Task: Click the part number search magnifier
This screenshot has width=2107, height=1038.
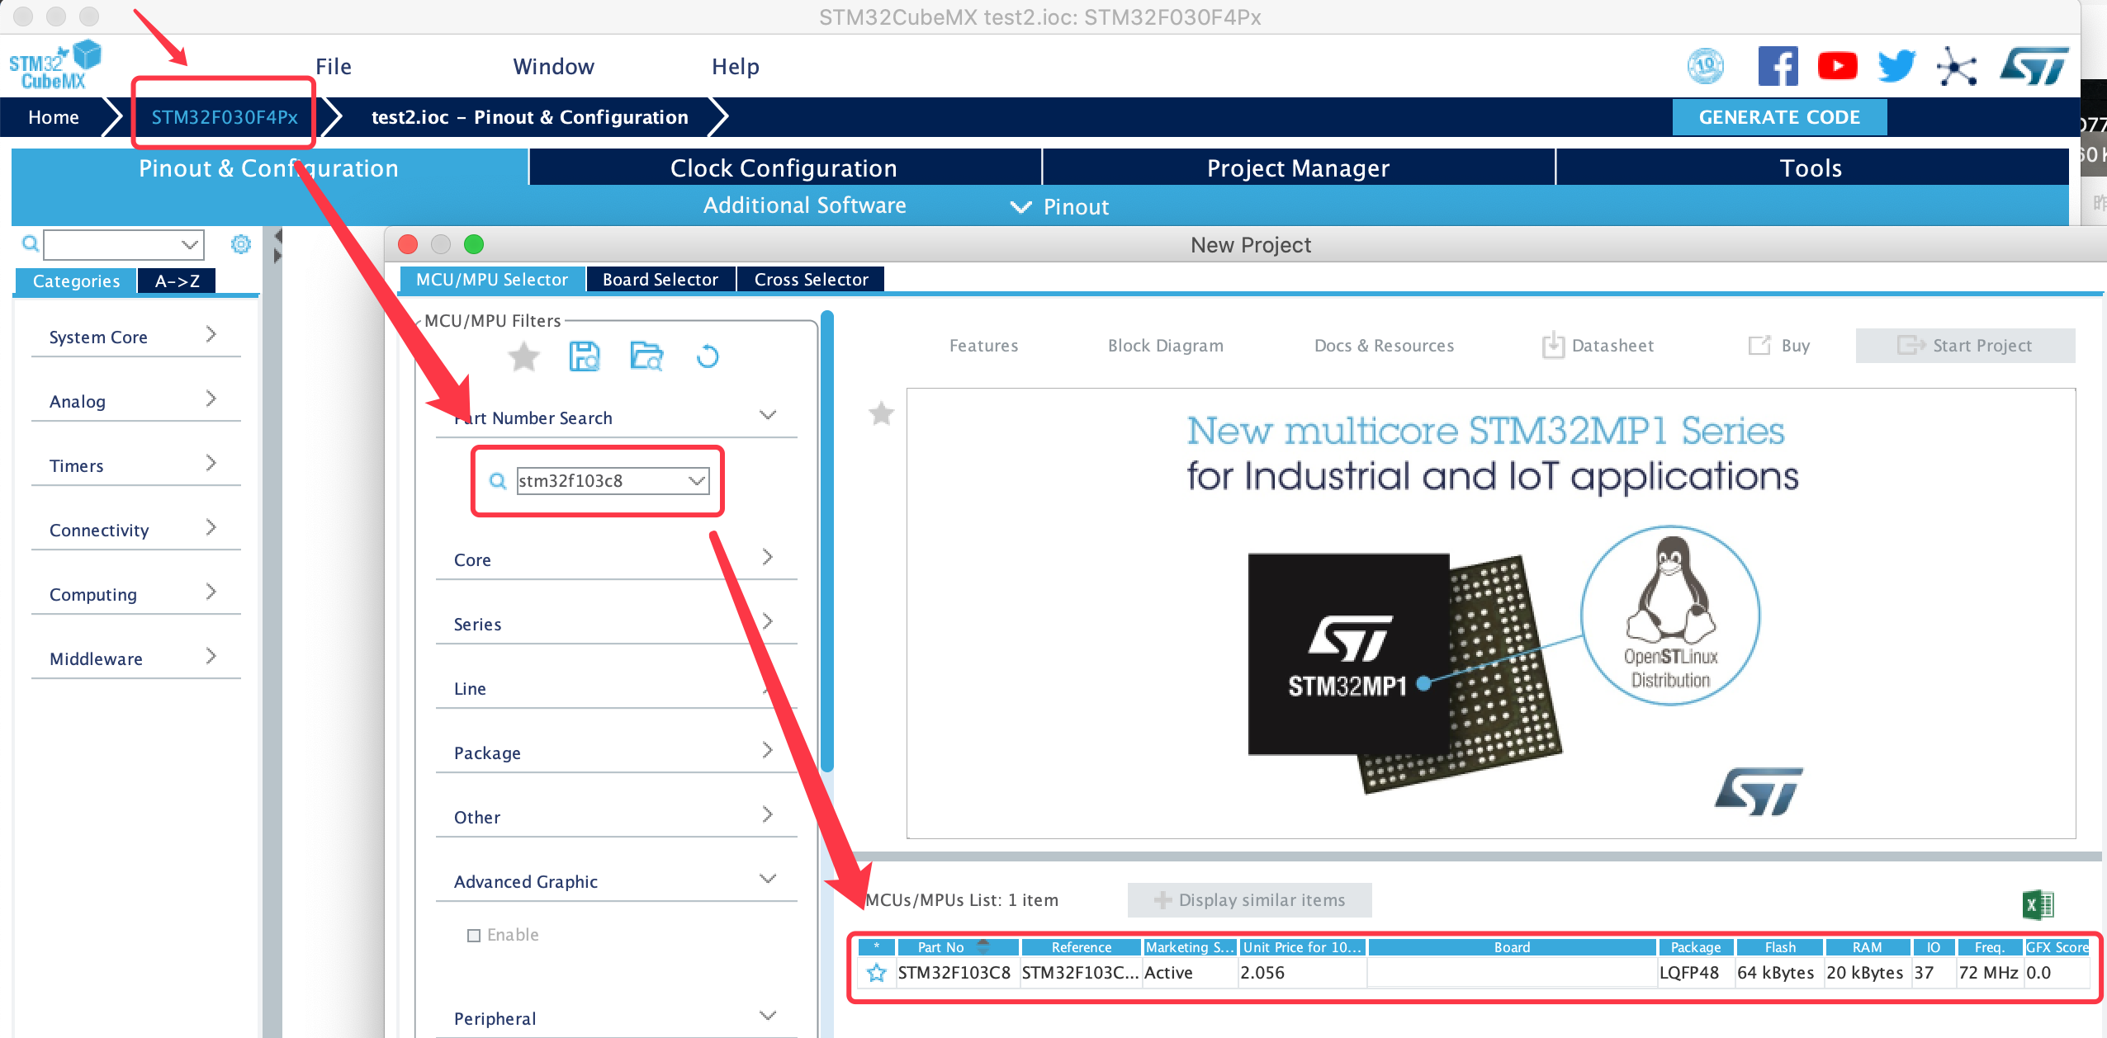Action: (498, 480)
